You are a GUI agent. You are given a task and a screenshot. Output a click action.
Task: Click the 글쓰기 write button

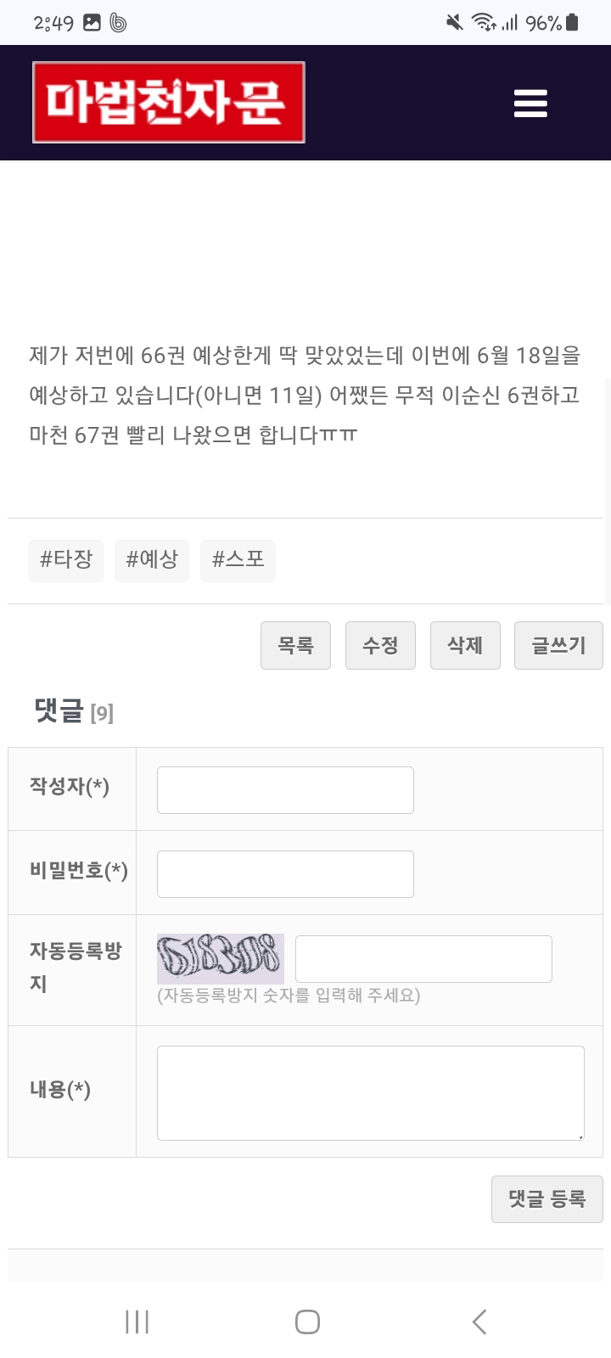558,646
